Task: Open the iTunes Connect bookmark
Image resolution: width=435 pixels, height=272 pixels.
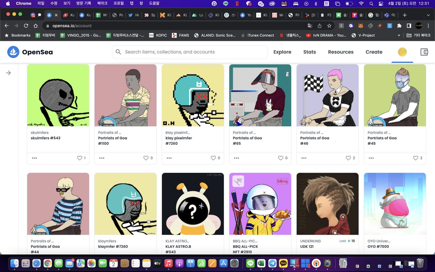Action: (x=257, y=35)
